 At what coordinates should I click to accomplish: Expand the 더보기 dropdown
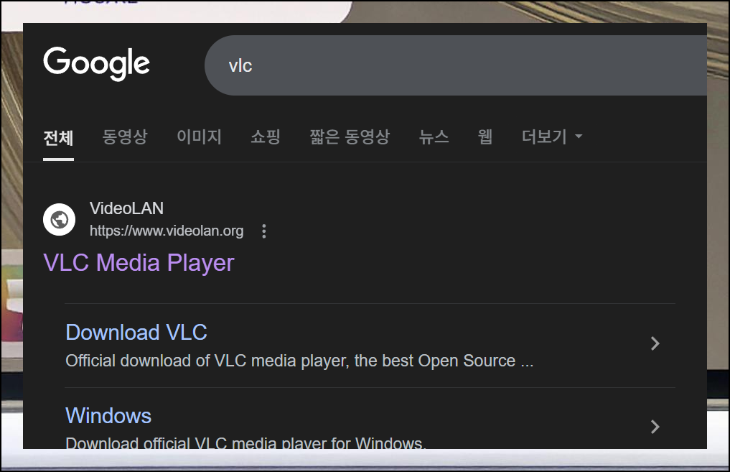tap(552, 136)
